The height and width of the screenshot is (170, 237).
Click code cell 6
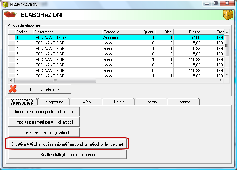coord(24,60)
